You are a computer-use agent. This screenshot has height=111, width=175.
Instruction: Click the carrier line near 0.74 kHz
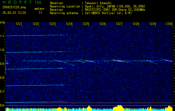point(35,85)
